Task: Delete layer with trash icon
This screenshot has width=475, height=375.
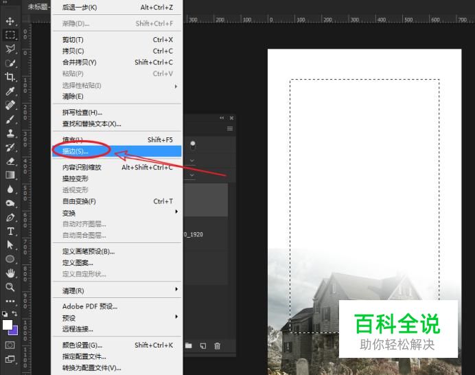Action: pos(217,345)
